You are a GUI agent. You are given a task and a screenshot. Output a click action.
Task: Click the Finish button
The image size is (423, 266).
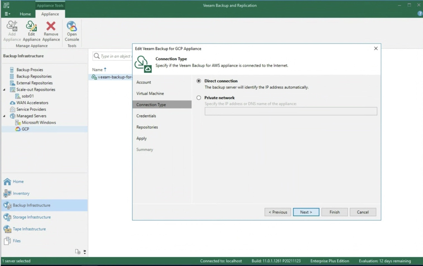pos(335,212)
